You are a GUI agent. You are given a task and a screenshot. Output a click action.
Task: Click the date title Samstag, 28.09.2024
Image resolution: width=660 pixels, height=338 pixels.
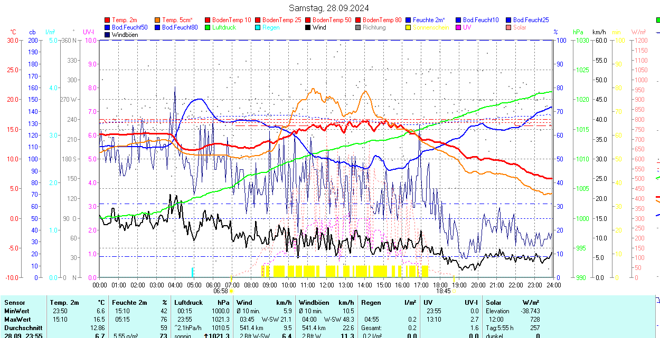329,8
